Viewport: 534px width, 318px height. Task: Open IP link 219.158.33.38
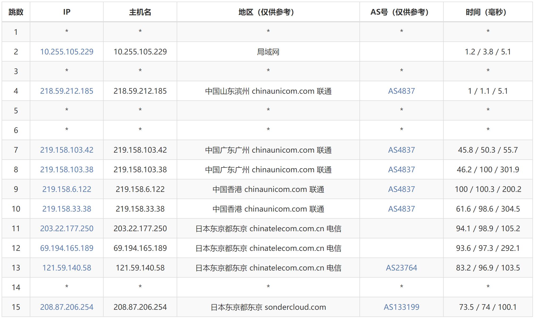coord(67,209)
